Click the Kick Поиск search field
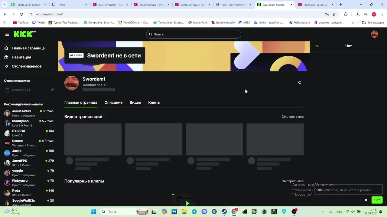 point(193,34)
